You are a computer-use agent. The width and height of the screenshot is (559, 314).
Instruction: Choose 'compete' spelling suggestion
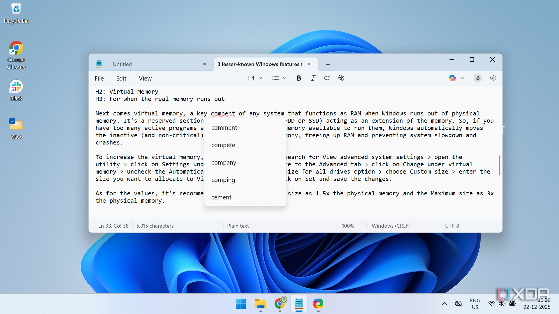coord(223,145)
